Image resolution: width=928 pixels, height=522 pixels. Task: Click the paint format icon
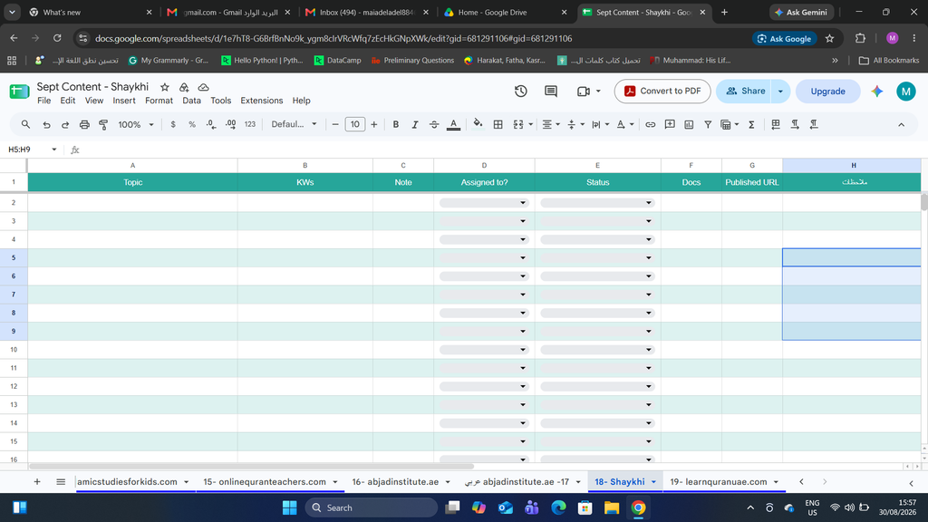103,124
